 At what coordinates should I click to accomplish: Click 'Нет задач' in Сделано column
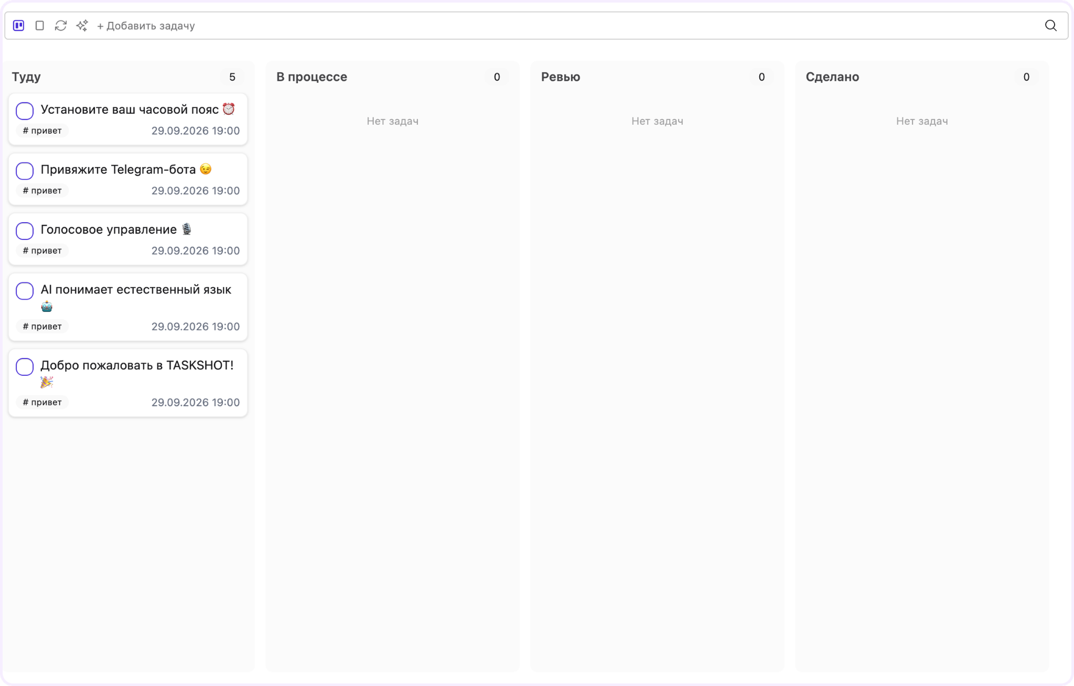pyautogui.click(x=922, y=121)
